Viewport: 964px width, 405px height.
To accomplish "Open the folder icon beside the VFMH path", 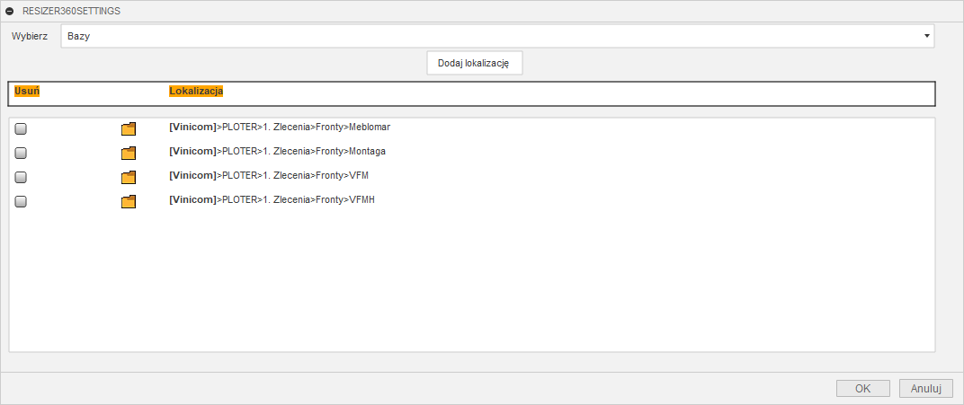I will point(128,202).
